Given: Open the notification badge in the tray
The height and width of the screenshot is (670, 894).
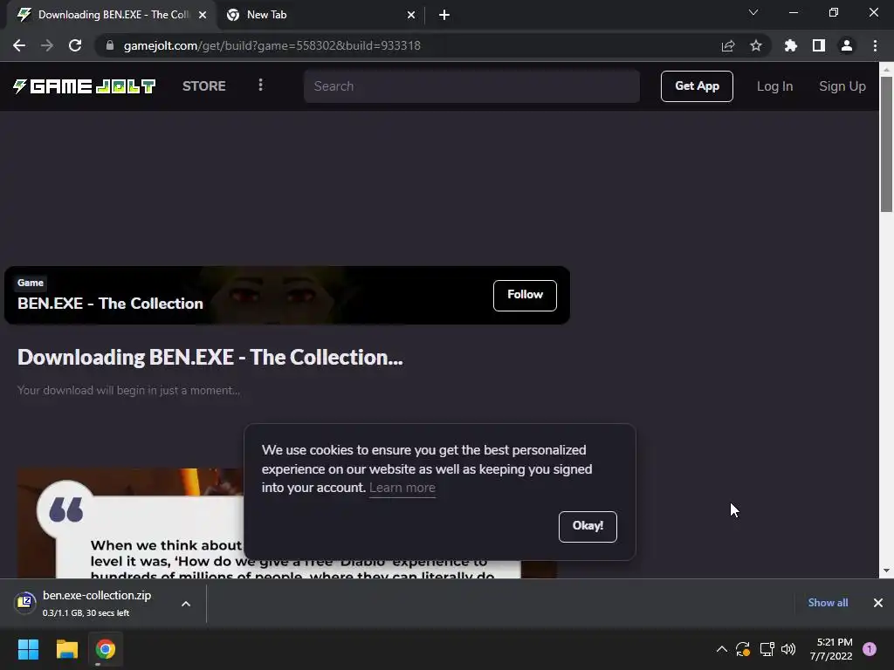Looking at the screenshot, I should pyautogui.click(x=870, y=649).
